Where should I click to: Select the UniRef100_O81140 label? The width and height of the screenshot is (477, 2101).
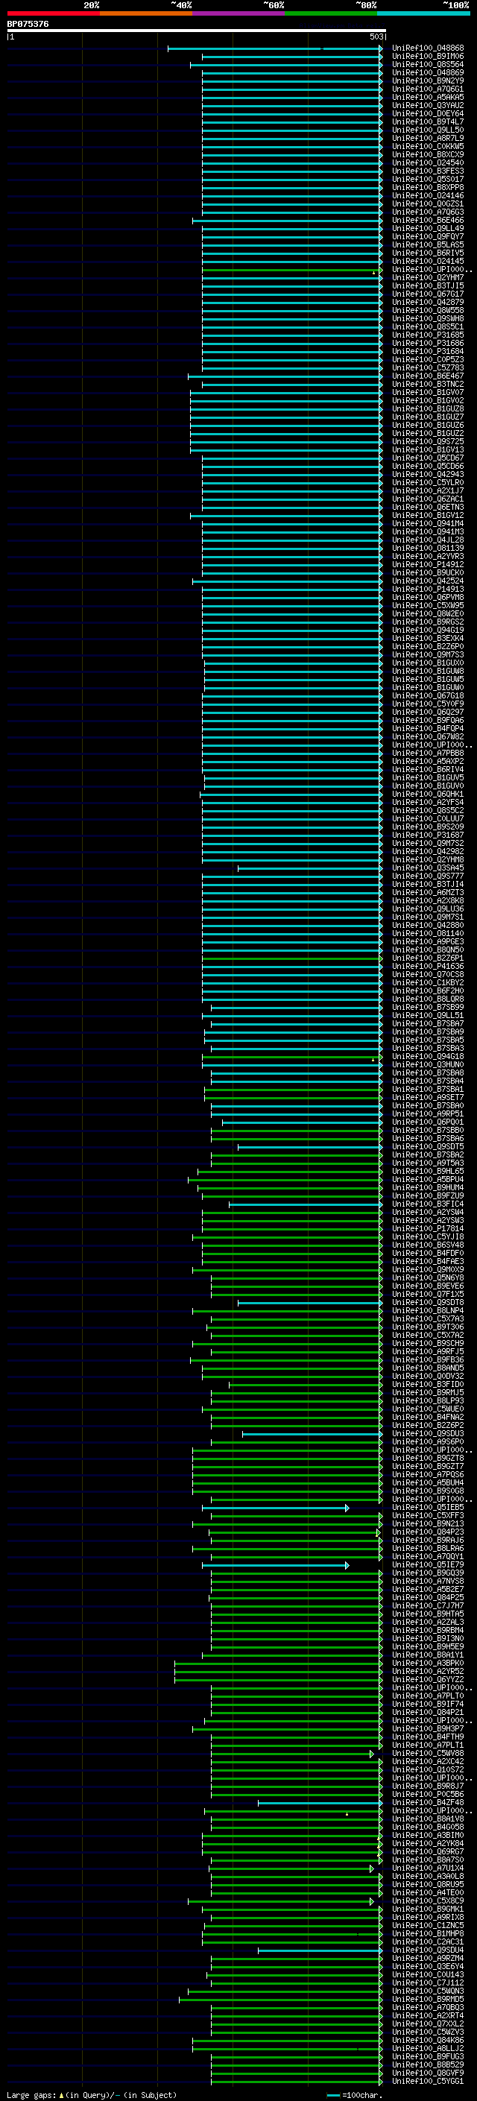427,934
